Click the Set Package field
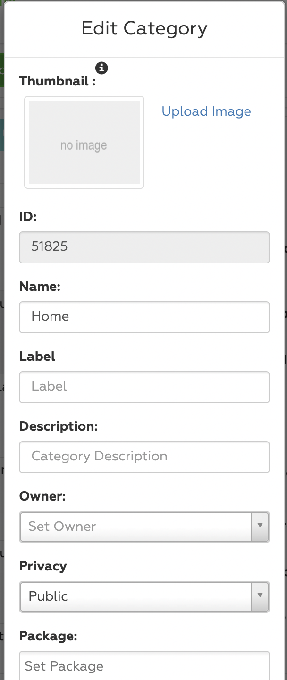This screenshot has width=287, height=680. click(144, 666)
